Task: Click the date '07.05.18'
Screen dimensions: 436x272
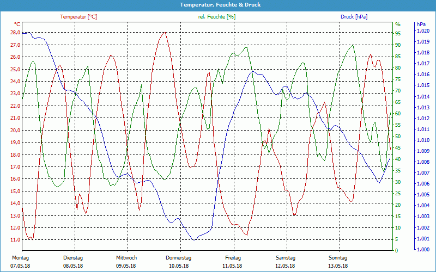Action: pyautogui.click(x=20, y=266)
